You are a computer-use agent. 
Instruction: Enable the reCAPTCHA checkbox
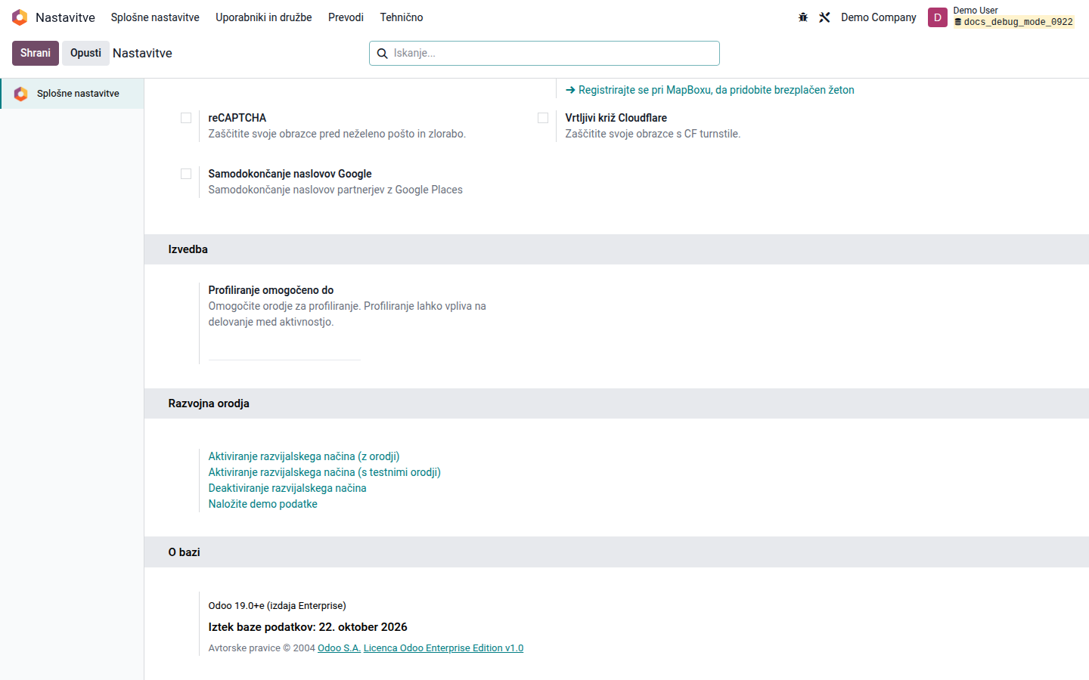[x=186, y=118]
